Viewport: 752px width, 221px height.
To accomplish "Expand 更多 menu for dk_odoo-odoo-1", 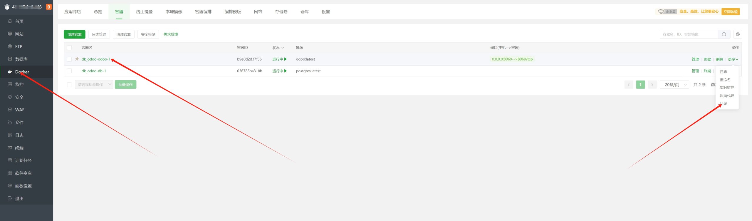I will point(733,59).
